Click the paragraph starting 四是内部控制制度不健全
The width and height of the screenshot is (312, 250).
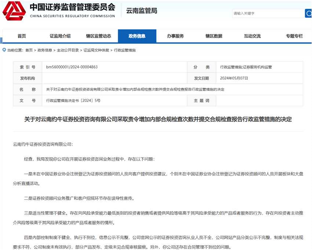click(x=158, y=242)
